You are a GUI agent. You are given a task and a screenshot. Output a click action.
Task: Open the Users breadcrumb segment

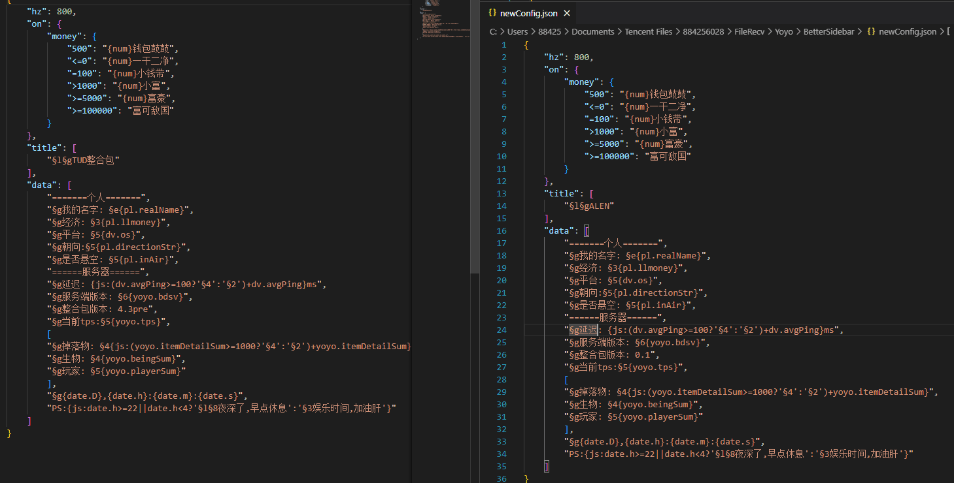(517, 31)
